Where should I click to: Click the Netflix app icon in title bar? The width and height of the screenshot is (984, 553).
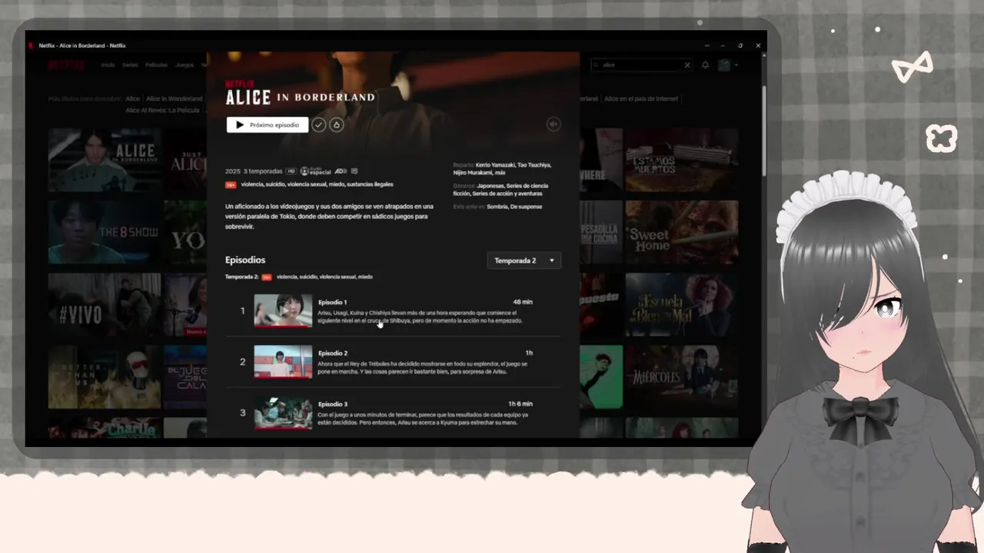pyautogui.click(x=32, y=46)
